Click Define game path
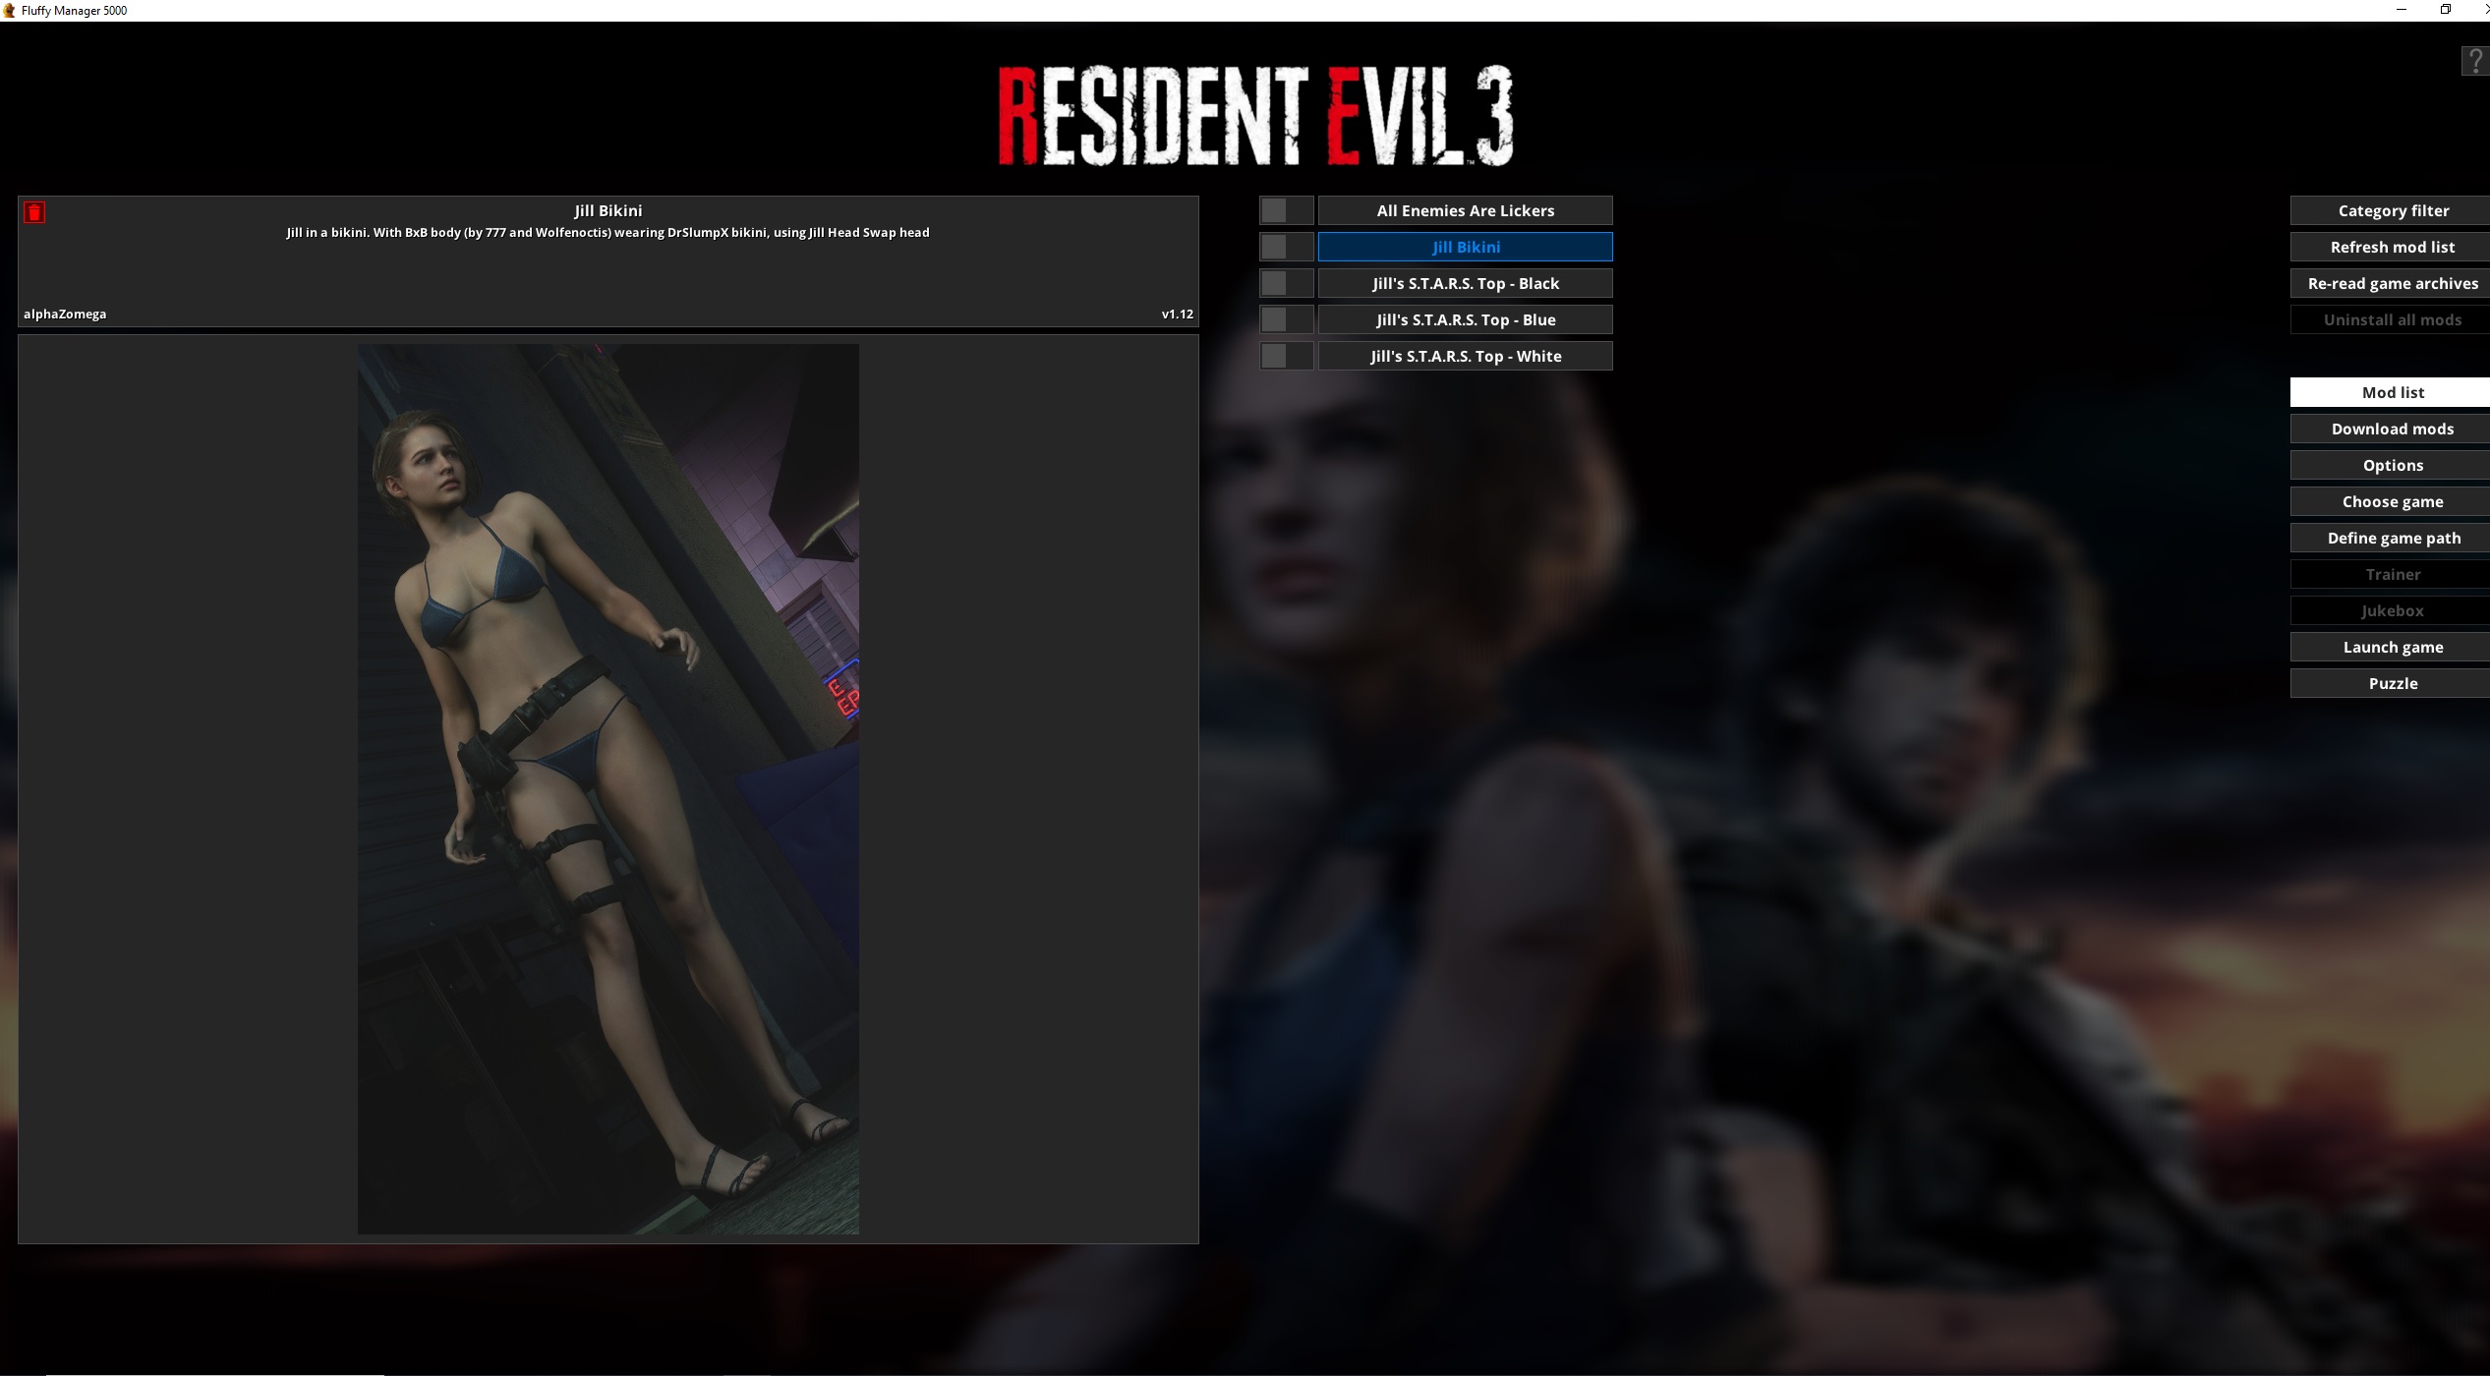This screenshot has height=1376, width=2490. point(2393,538)
